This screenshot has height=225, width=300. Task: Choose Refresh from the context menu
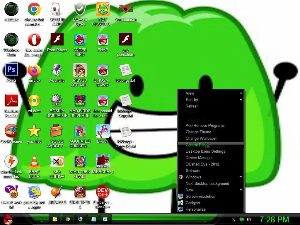pyautogui.click(x=211, y=106)
